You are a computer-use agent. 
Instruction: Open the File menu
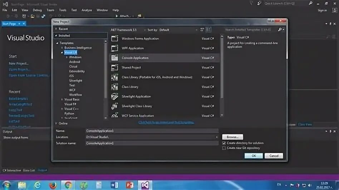coord(5,10)
